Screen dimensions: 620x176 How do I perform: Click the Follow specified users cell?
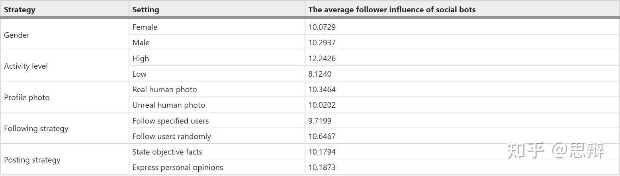point(217,121)
